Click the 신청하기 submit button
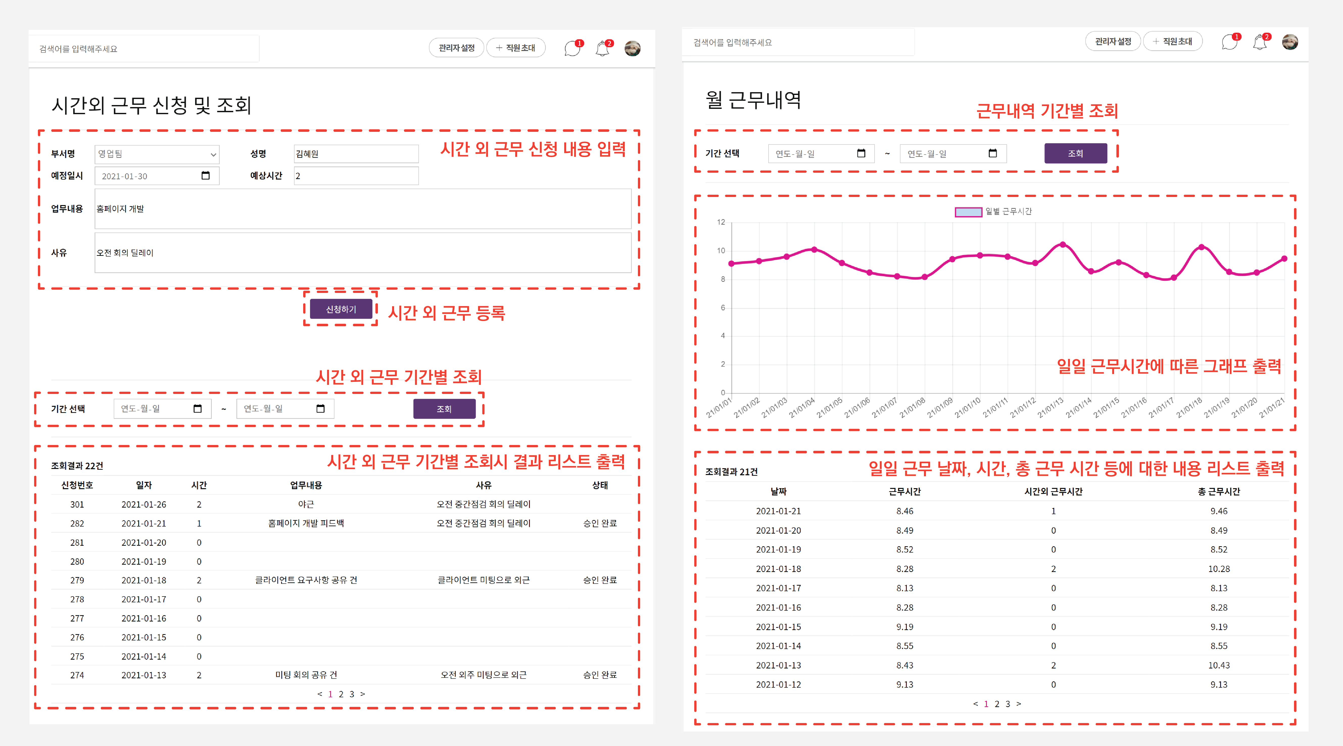The width and height of the screenshot is (1343, 746). (x=341, y=309)
